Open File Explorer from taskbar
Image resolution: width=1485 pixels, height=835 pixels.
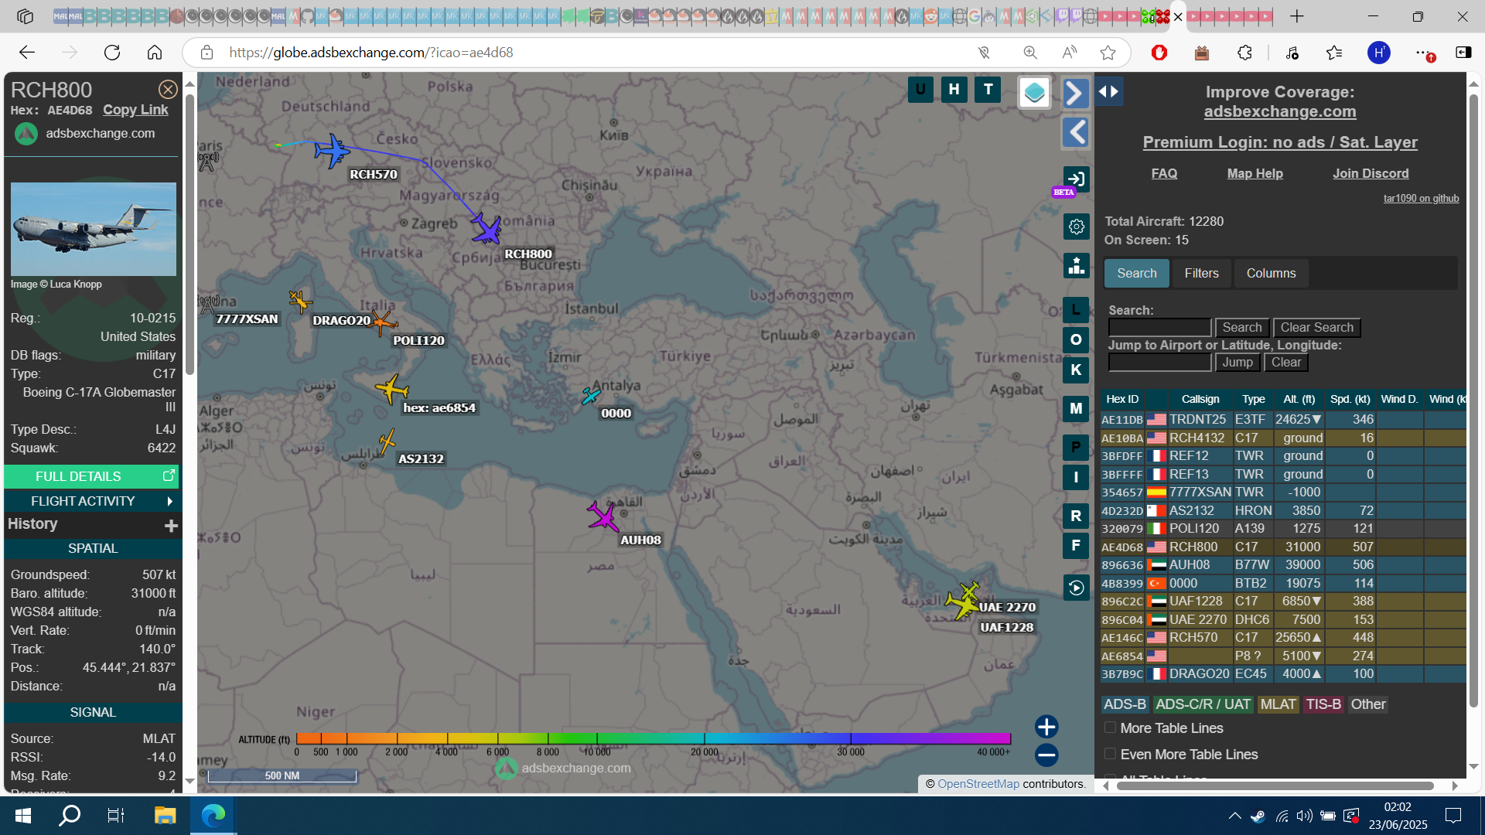pyautogui.click(x=165, y=815)
